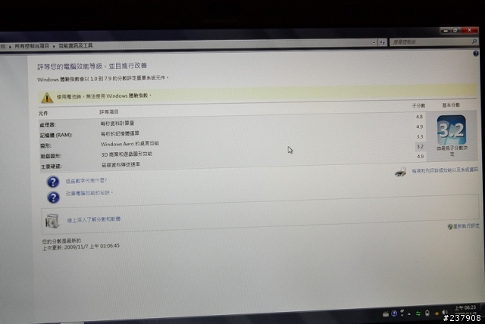Image resolution: width=485 pixels, height=324 pixels.
Task: Click 由最低子分數決定 caption
Action: [452, 151]
